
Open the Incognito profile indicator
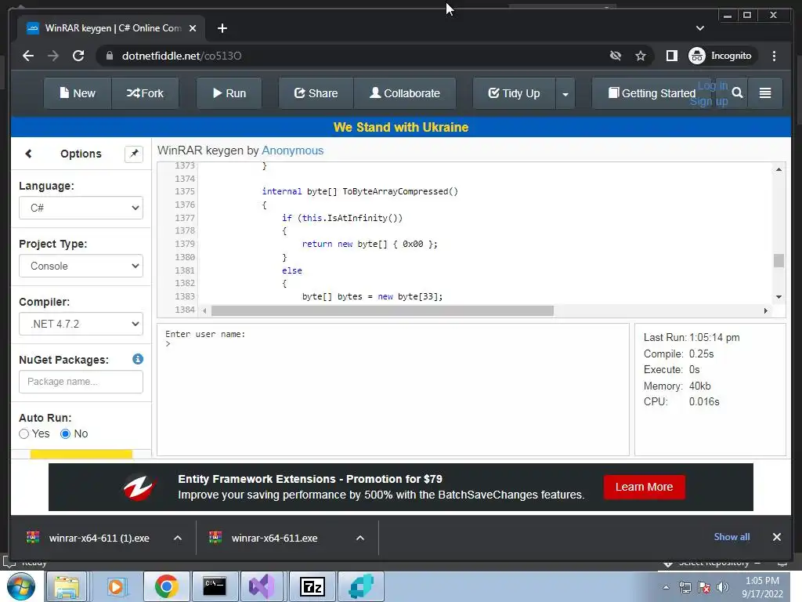(721, 56)
